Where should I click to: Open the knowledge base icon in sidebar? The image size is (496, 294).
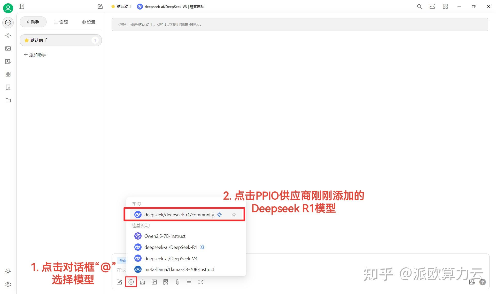click(8, 87)
